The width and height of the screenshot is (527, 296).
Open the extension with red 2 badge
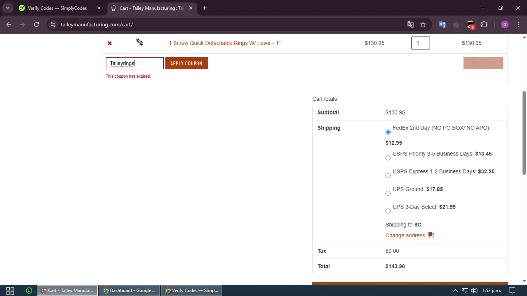[x=470, y=25]
